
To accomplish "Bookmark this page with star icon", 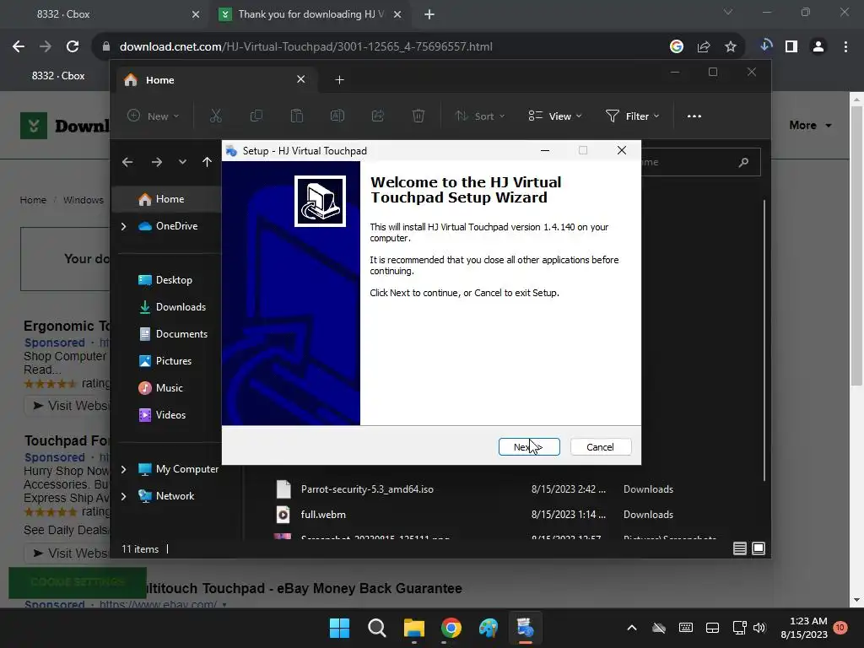I will (x=731, y=47).
